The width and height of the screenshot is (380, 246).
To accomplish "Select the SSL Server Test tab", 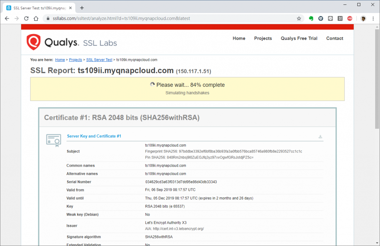I will (x=39, y=8).
